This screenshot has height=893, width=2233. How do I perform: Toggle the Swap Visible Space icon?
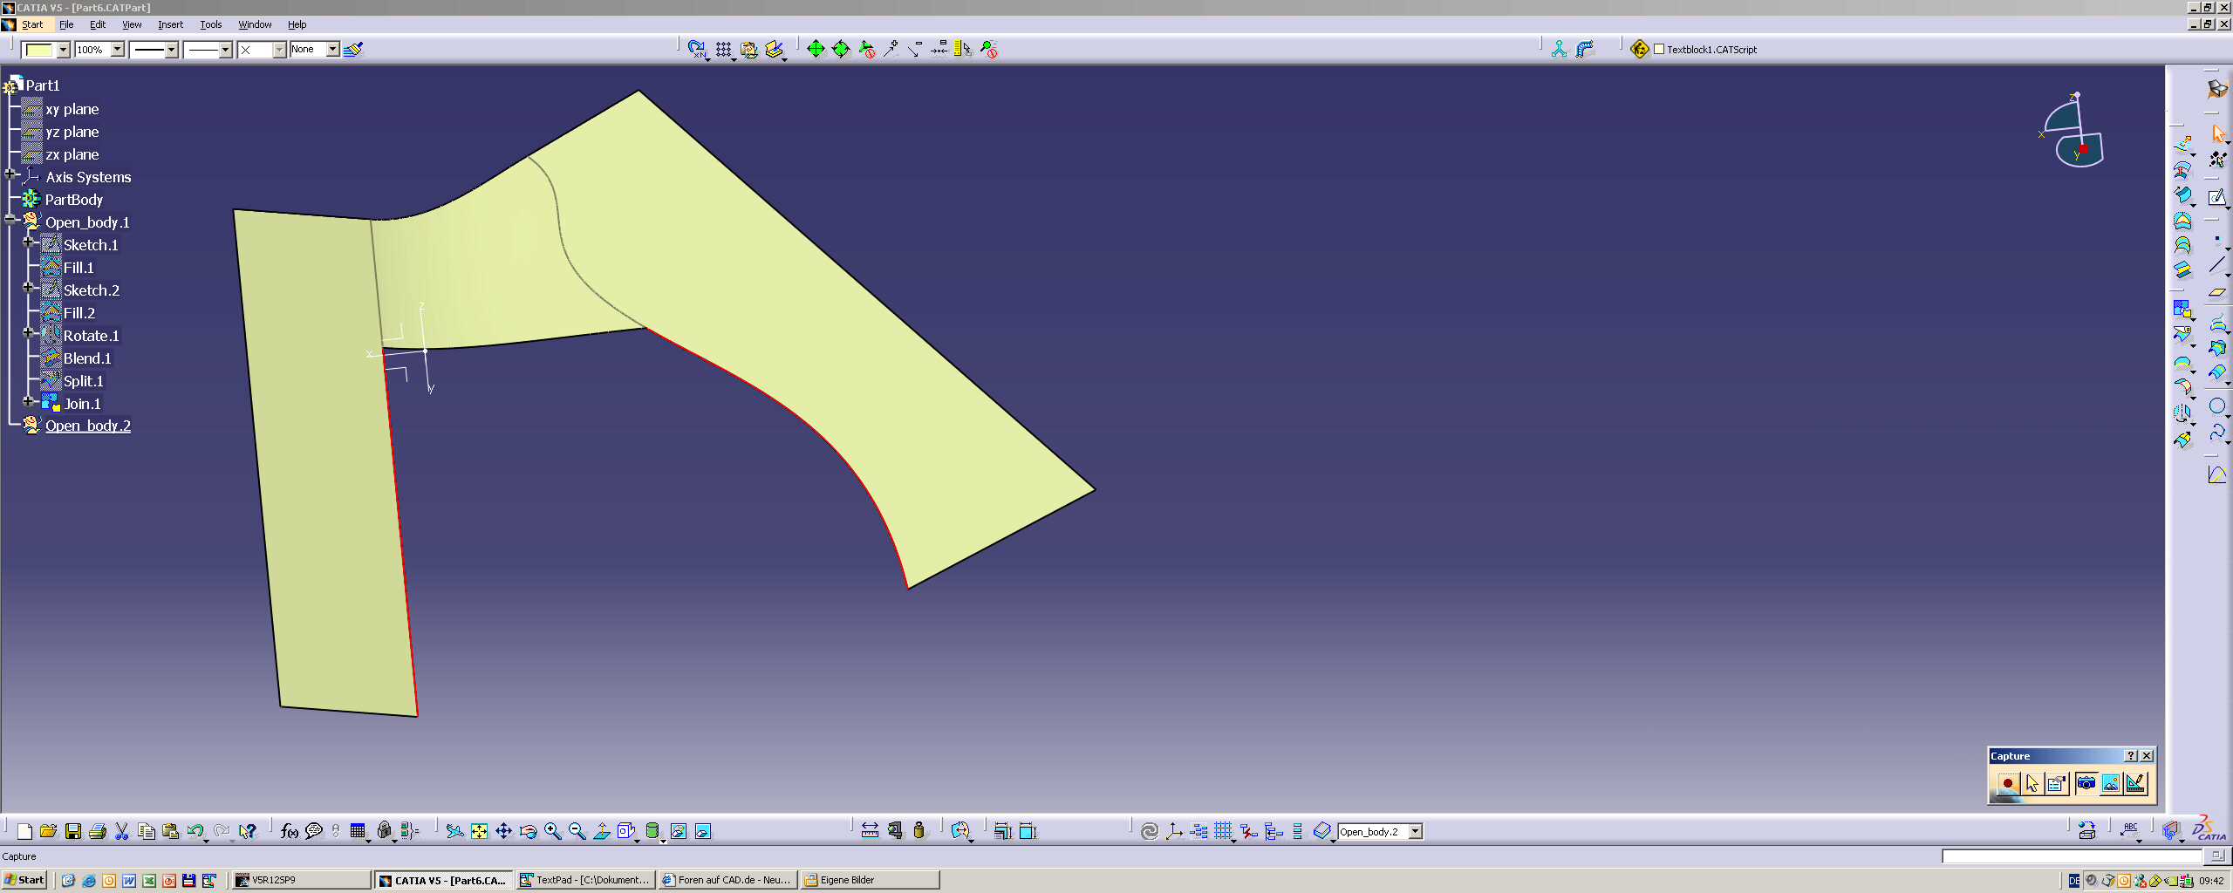pyautogui.click(x=703, y=831)
